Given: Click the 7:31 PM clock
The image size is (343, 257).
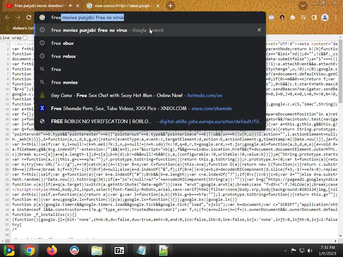Looking at the screenshot, I should click(x=328, y=248).
